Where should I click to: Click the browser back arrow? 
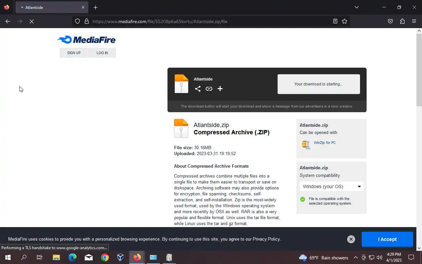[8, 21]
